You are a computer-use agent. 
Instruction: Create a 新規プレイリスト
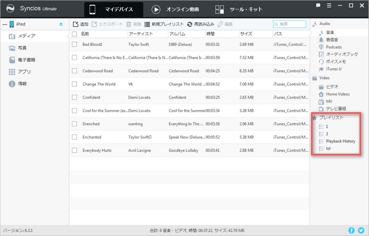164,24
